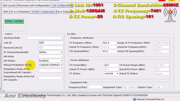
Task: Click the Link ID input field
Action: coord(51,43)
